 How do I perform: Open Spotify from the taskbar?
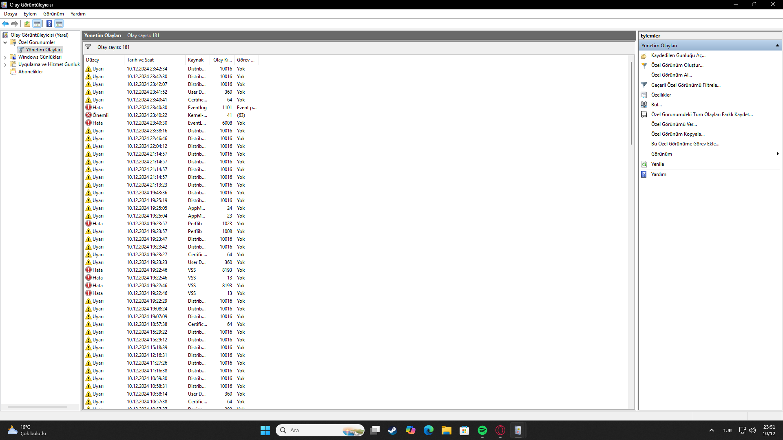pos(482,430)
